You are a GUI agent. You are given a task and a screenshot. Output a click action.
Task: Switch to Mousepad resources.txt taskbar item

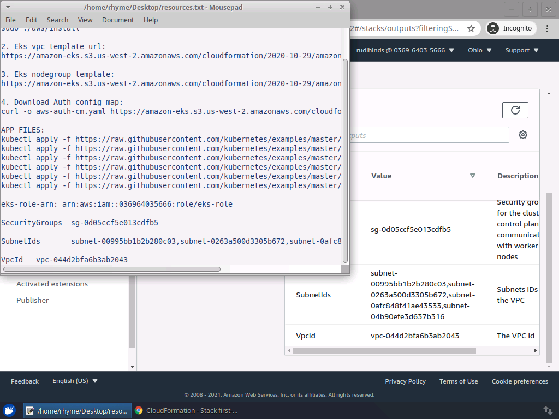[x=78, y=411]
